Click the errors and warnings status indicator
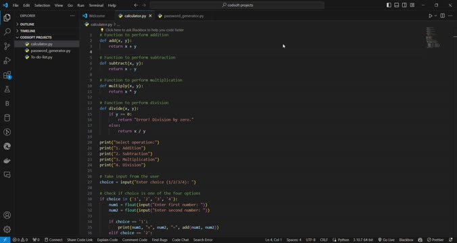The height and width of the screenshot is (243, 457). 20,240
